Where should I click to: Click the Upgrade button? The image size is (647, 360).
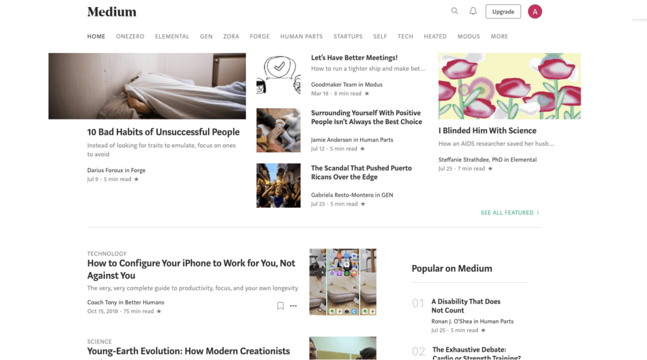(x=503, y=11)
